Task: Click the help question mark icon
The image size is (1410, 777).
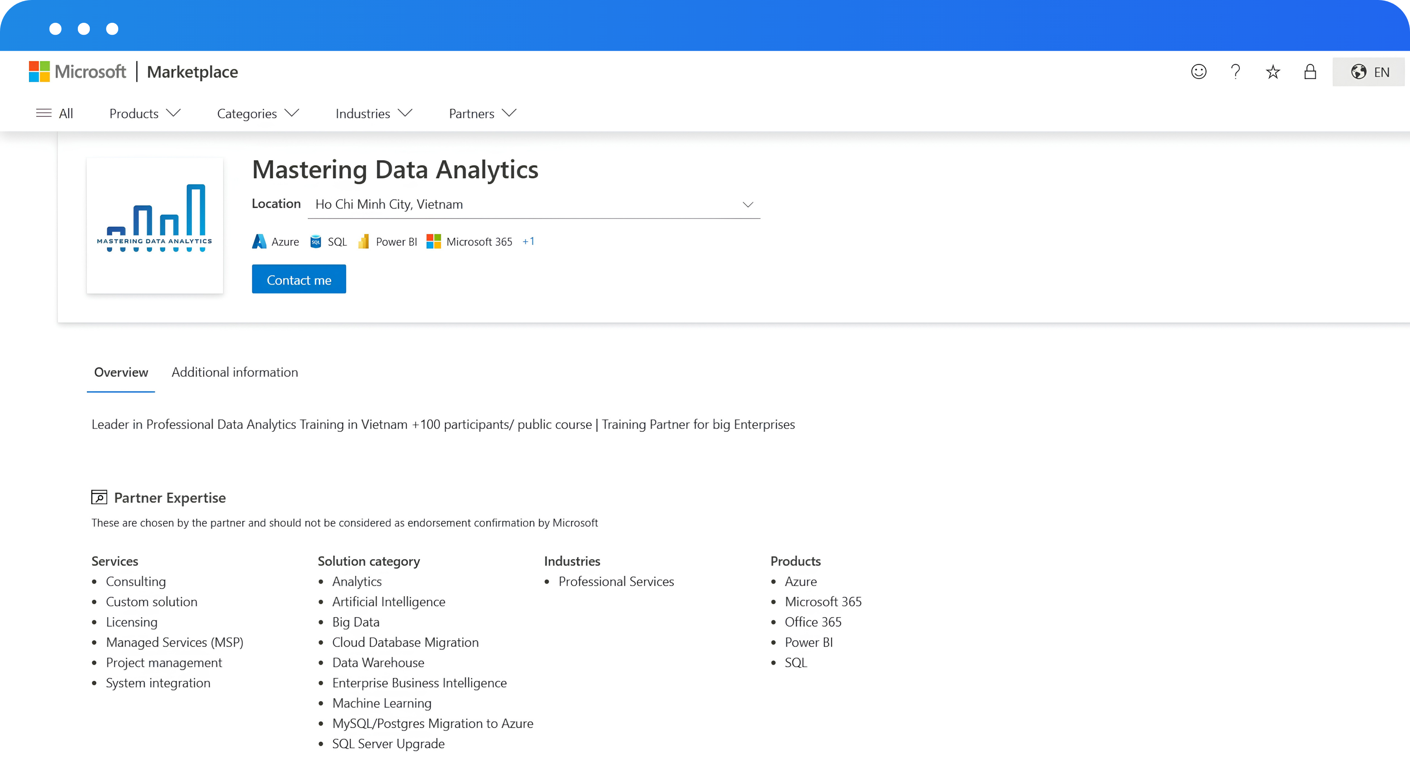Action: (x=1235, y=72)
